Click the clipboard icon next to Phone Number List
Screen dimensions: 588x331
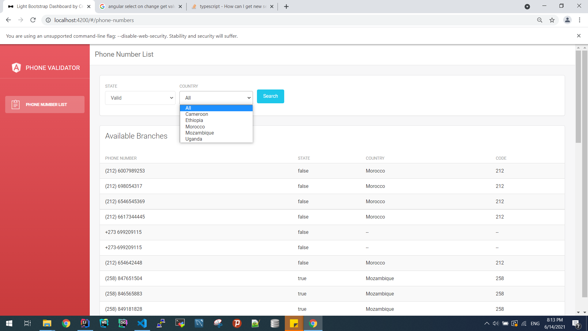[15, 105]
